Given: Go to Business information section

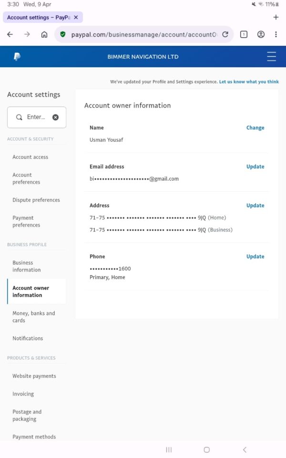Looking at the screenshot, I should pos(26,266).
